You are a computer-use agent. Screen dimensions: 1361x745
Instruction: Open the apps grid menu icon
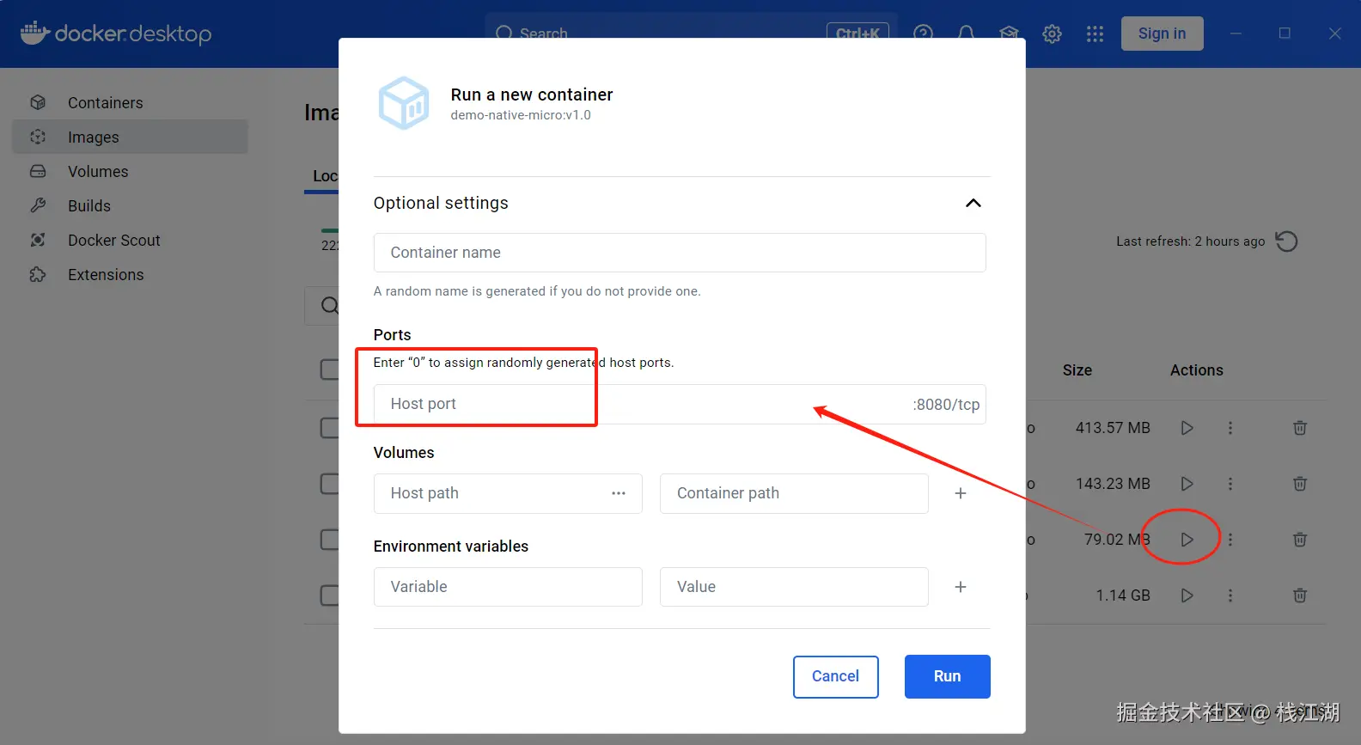click(x=1095, y=34)
